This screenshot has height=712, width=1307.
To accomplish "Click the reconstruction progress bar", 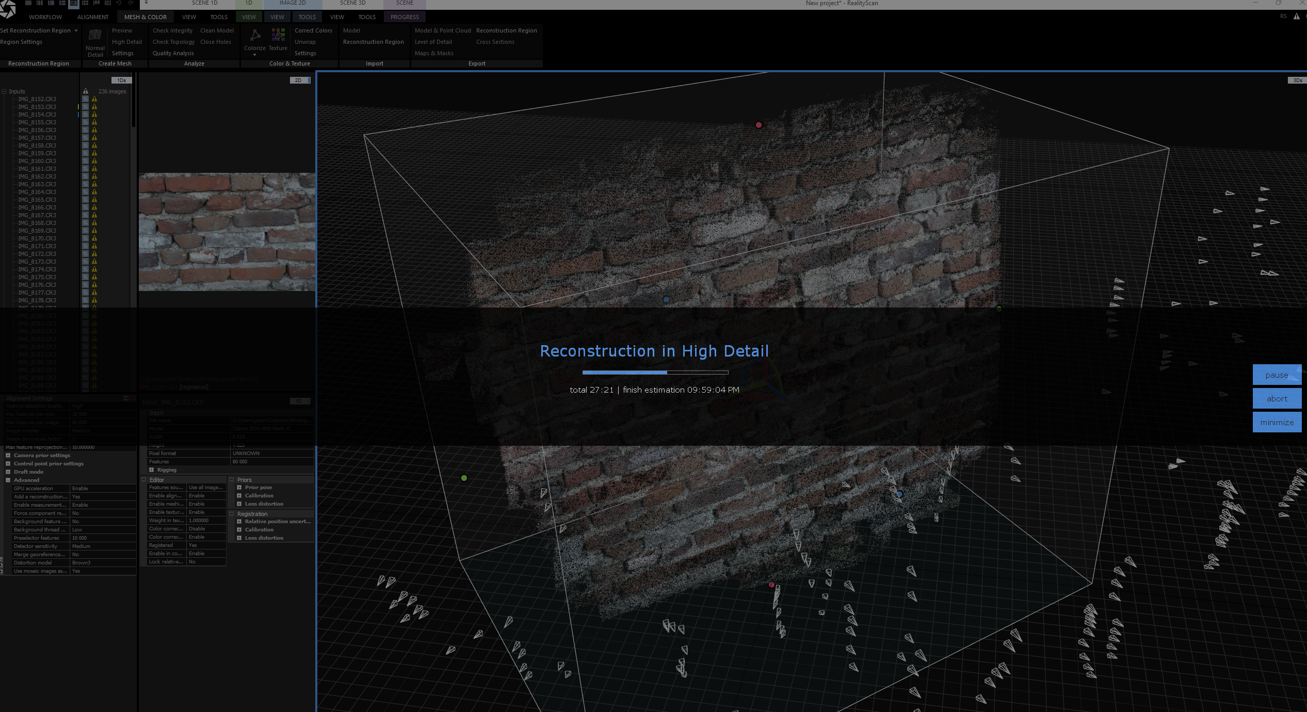I will [655, 373].
